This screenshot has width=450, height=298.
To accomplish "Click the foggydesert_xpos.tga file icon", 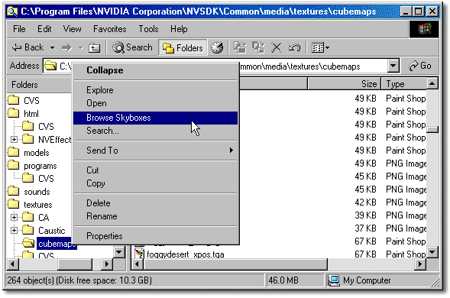I will tap(139, 254).
